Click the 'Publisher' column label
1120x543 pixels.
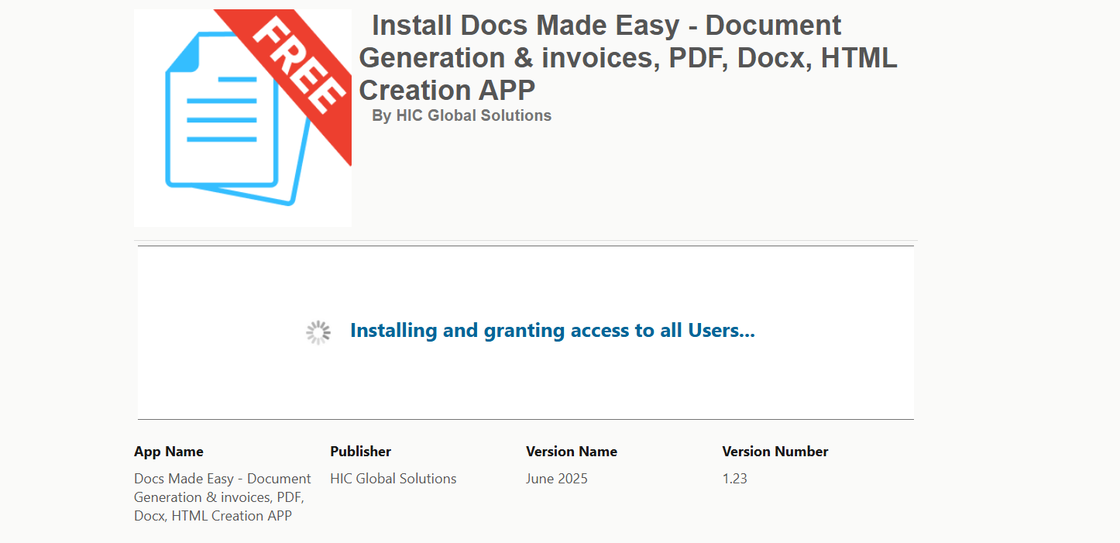coord(361,452)
